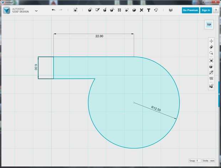Select the Measure tool (crossed rulers)
Viewport: 221px width, 168px height.
142,10
